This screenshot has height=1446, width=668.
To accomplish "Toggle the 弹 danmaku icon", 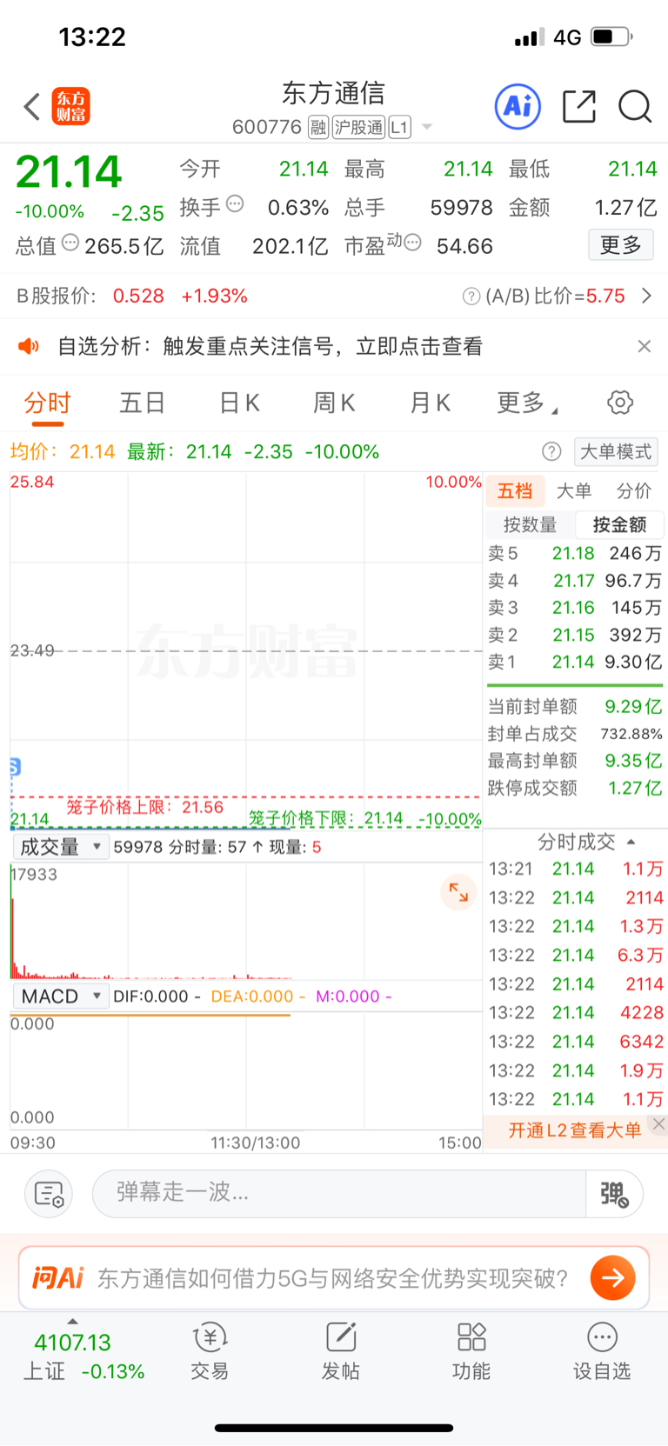I will point(614,1194).
